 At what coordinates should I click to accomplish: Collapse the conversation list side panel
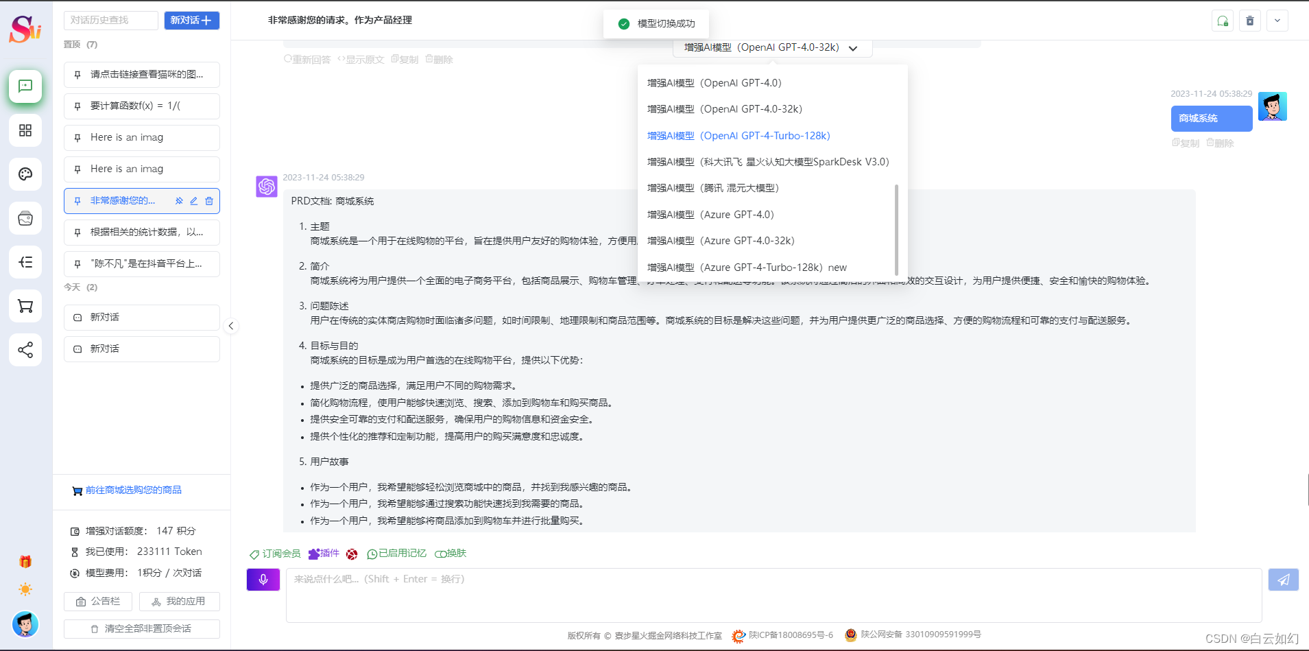click(231, 326)
